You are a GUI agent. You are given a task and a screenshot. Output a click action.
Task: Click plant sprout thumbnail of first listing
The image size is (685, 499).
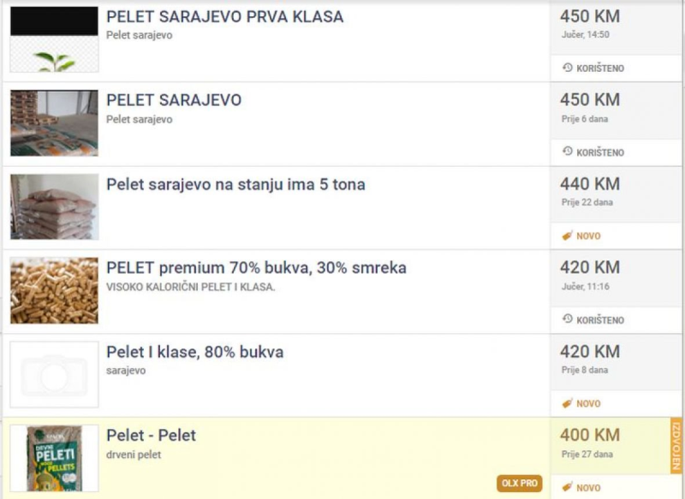(54, 39)
